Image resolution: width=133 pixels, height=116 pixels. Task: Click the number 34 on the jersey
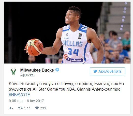(x=73, y=52)
